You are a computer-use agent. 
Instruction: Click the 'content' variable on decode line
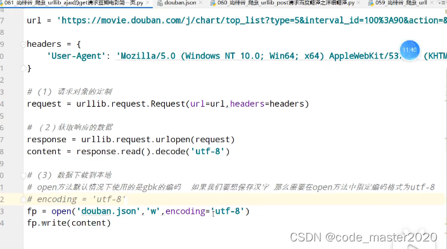(44, 152)
